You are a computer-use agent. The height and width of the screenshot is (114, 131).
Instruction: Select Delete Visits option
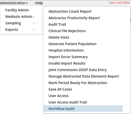[59, 37]
